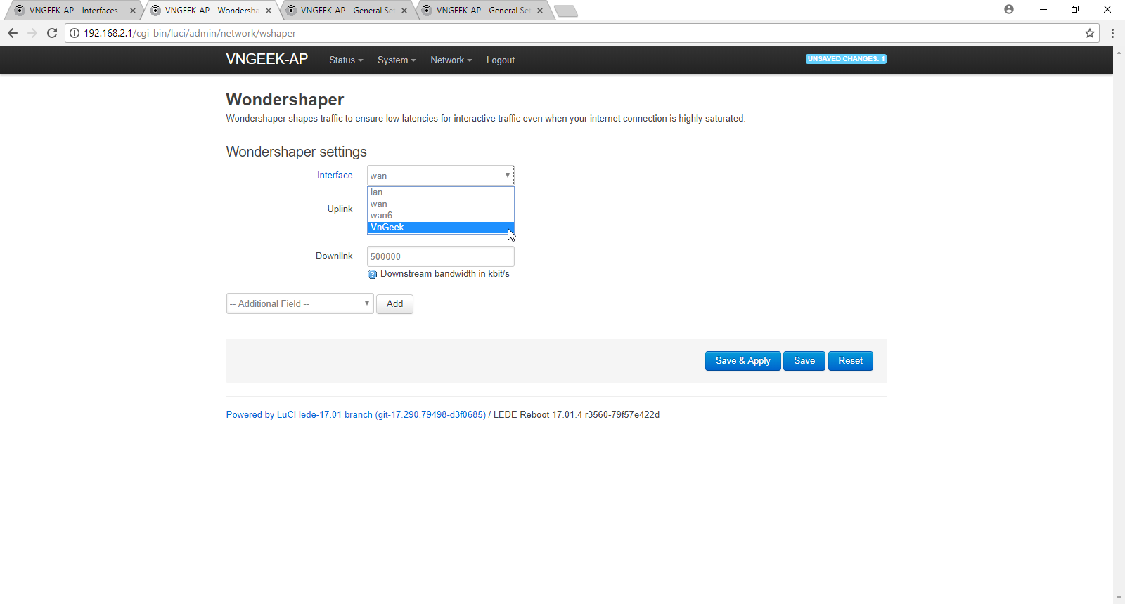
Task: Open Powered by LuCI lede-17.01 link
Action: [x=356, y=415]
